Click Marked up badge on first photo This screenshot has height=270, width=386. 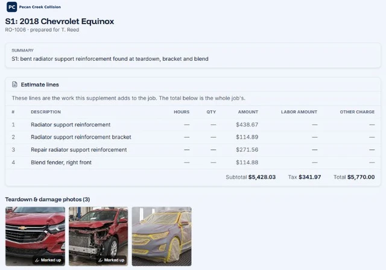click(48, 260)
